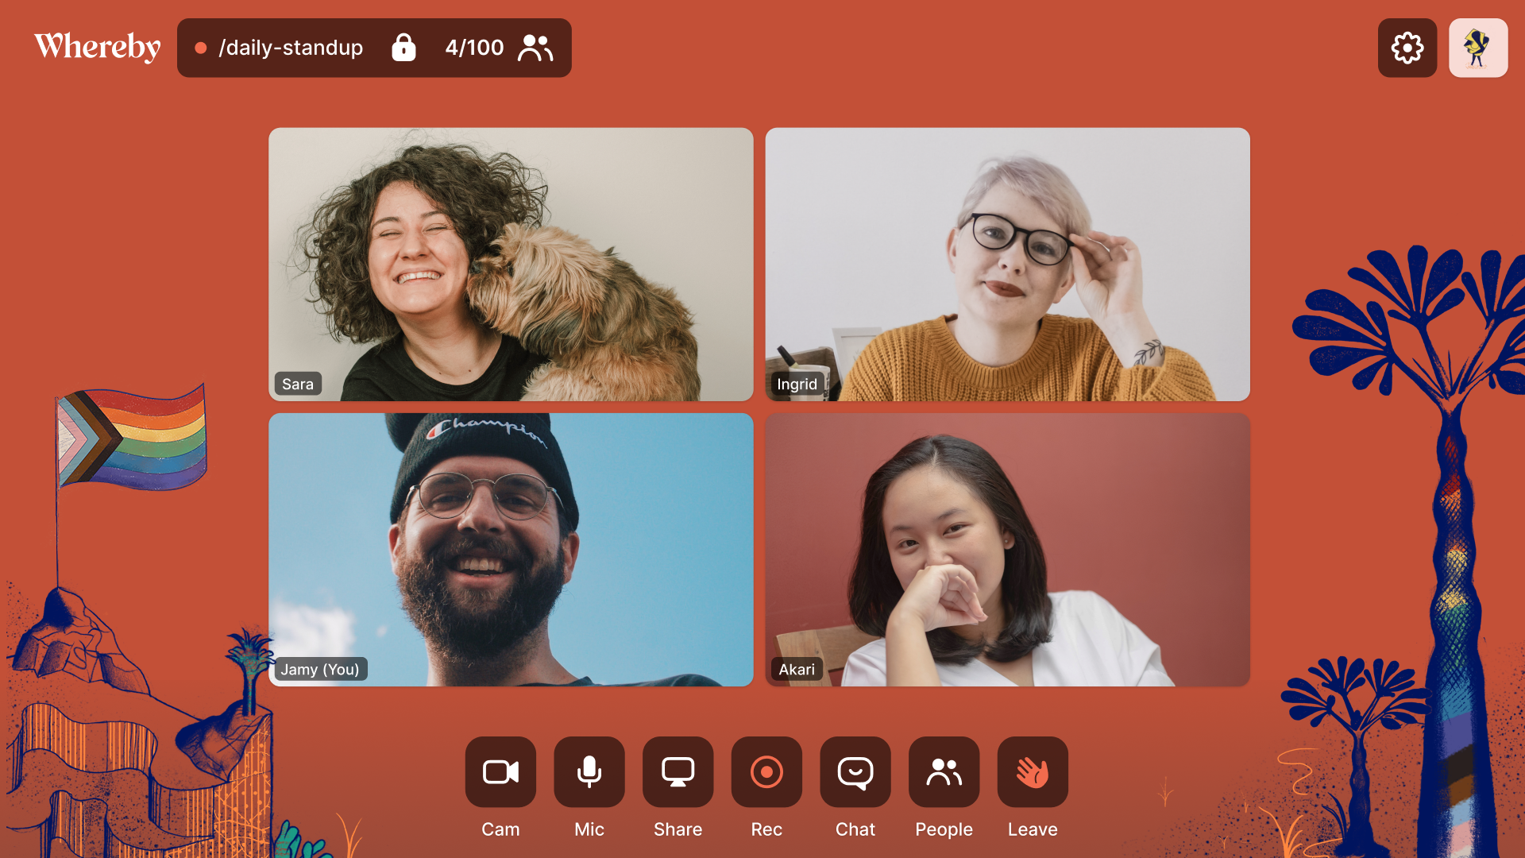The height and width of the screenshot is (858, 1525).
Task: Click the Jamy (You) video tile
Action: coord(511,549)
